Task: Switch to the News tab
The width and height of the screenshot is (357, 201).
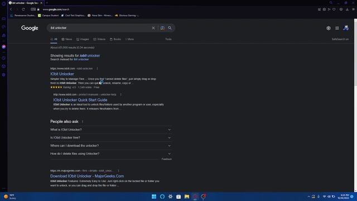Action: tap(67, 39)
